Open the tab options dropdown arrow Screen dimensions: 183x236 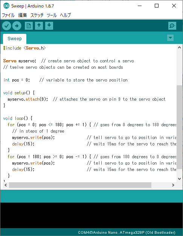click(170, 38)
